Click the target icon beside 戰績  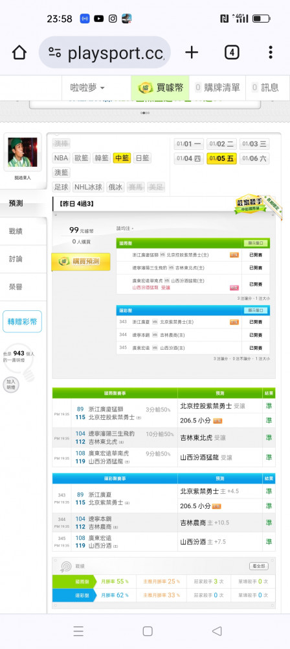click(65, 567)
